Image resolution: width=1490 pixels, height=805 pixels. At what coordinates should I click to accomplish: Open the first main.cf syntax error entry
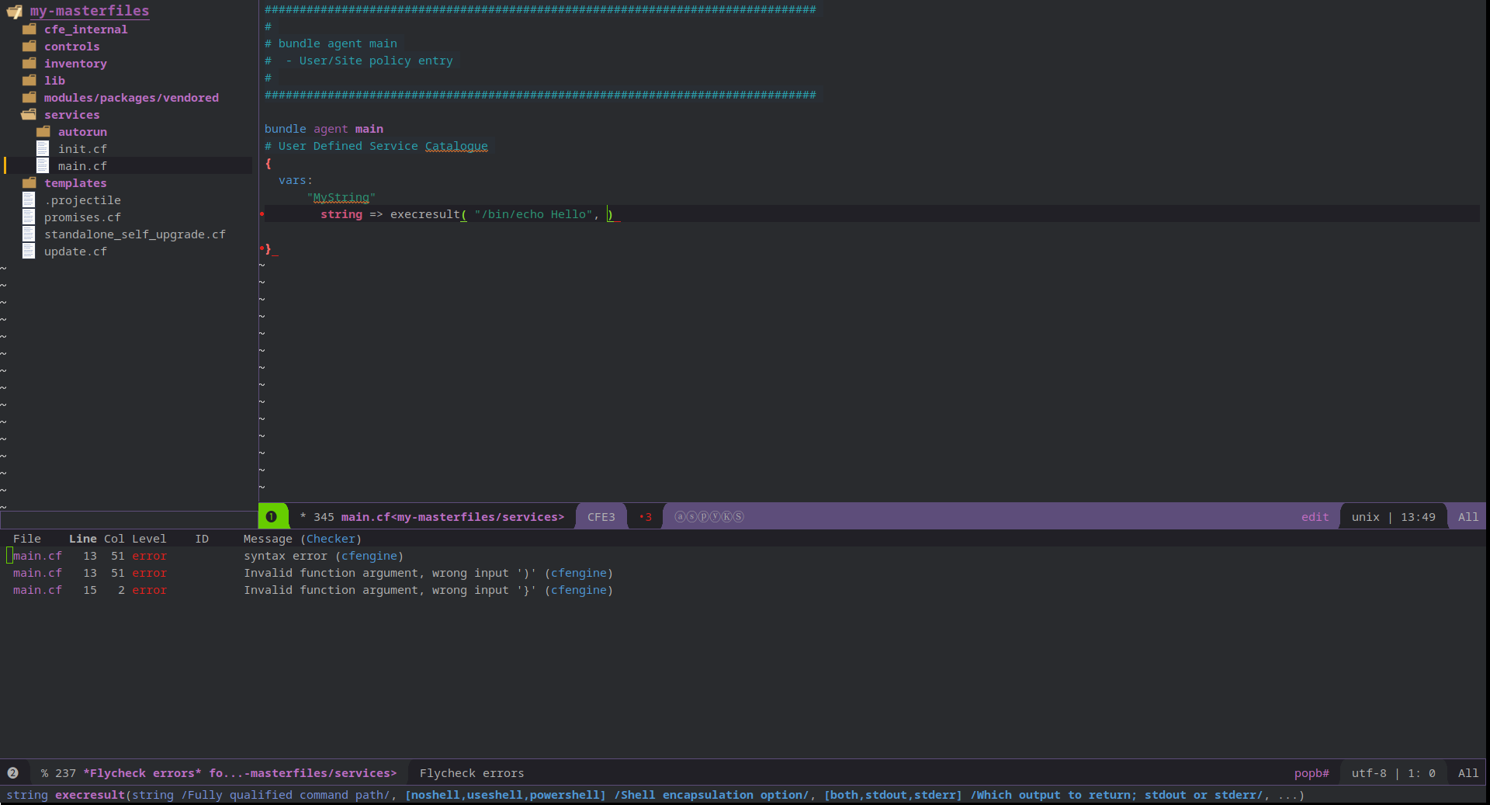pos(36,555)
